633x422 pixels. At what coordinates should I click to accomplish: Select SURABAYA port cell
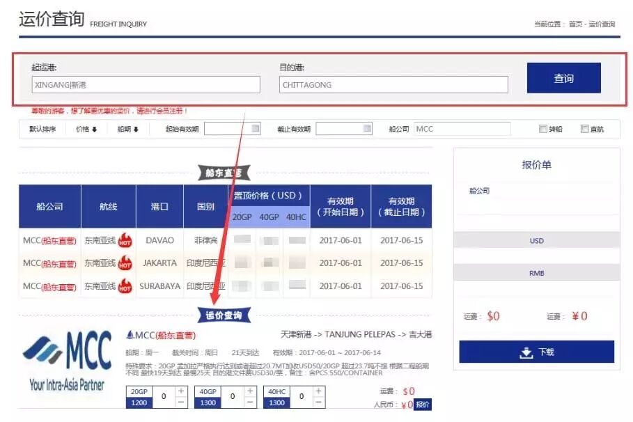[x=160, y=286]
